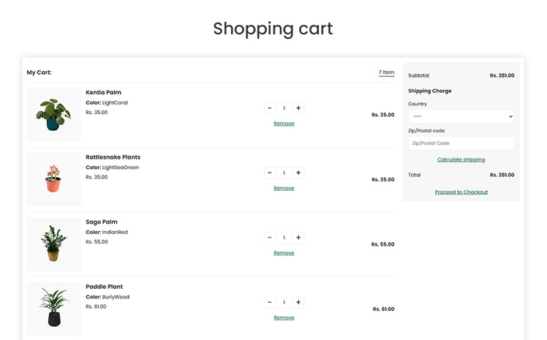Remove Kentia Palm from the cart
The image size is (547, 340).
[x=284, y=124]
